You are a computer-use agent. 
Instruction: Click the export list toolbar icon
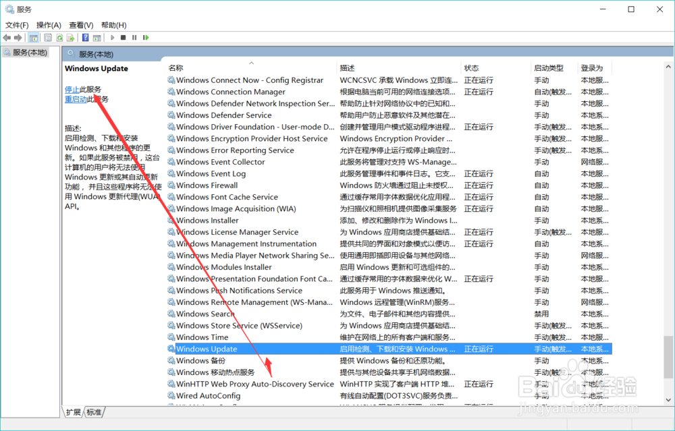click(x=72, y=37)
